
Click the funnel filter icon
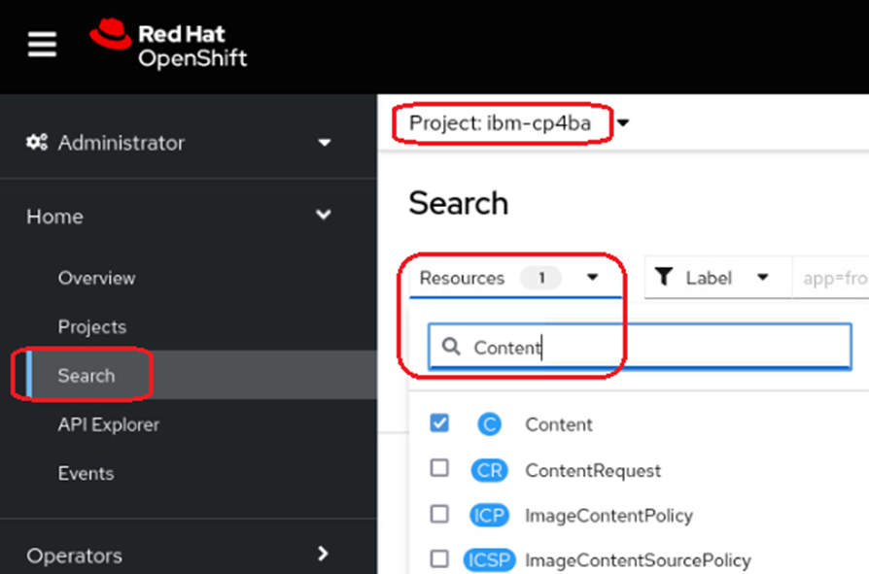coord(663,277)
